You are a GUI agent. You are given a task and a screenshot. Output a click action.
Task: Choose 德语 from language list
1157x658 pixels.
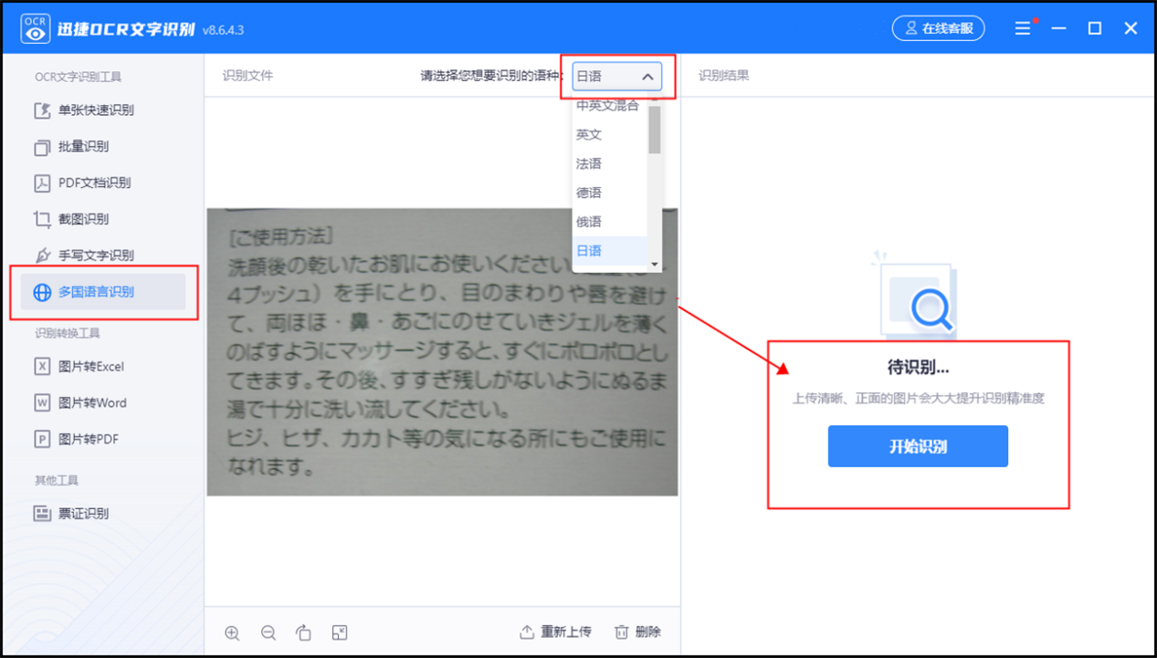(609, 193)
